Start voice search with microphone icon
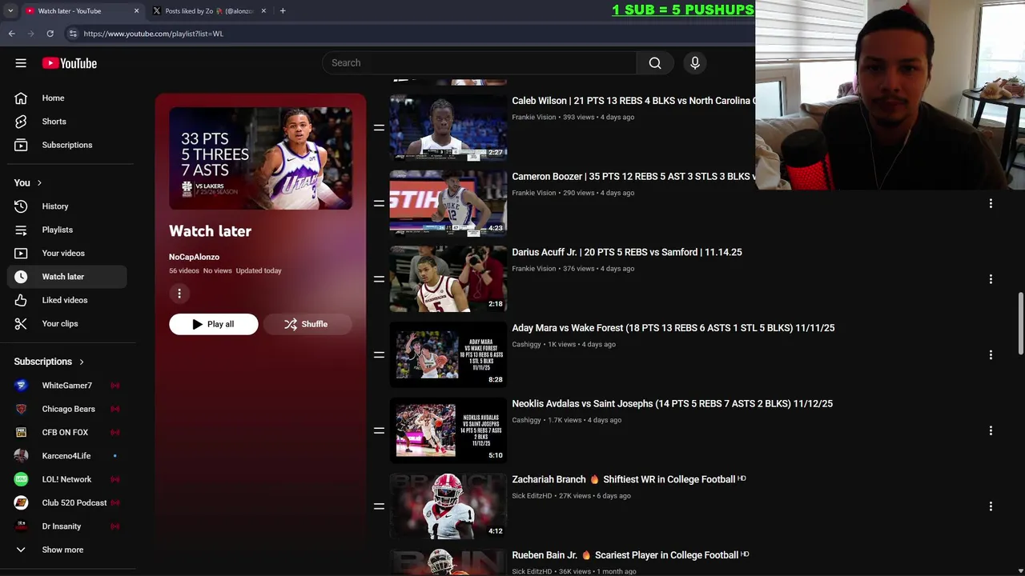This screenshot has width=1025, height=576. (x=695, y=63)
